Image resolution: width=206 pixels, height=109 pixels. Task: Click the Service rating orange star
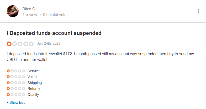pos(8,71)
